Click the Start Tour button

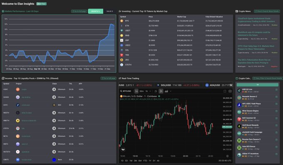click(41, 4)
